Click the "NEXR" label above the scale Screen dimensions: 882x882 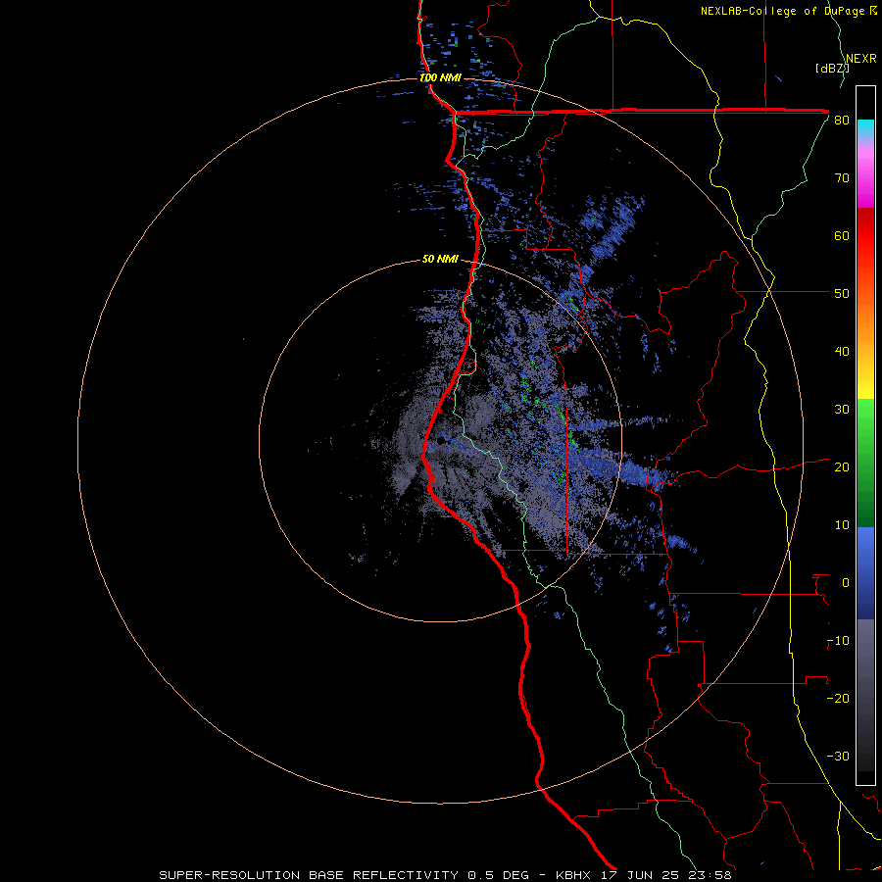pos(861,59)
